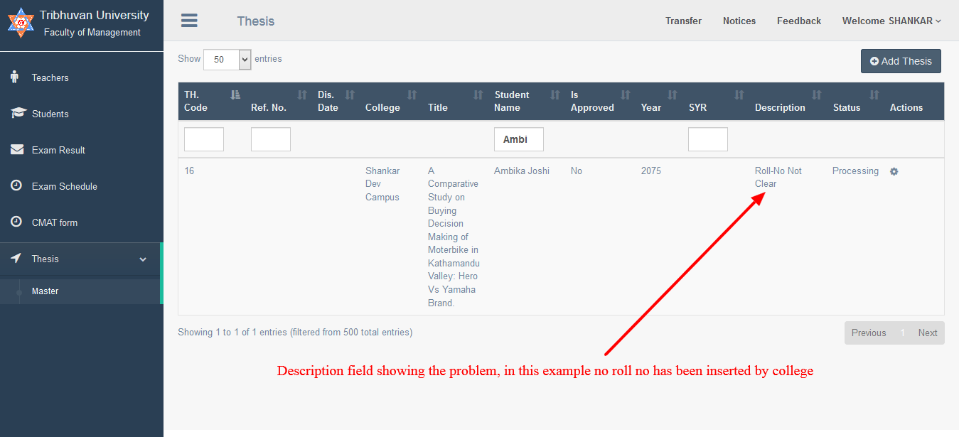The height and width of the screenshot is (437, 959).
Task: Click the Tribhuvan University logo
Action: pyautogui.click(x=21, y=23)
